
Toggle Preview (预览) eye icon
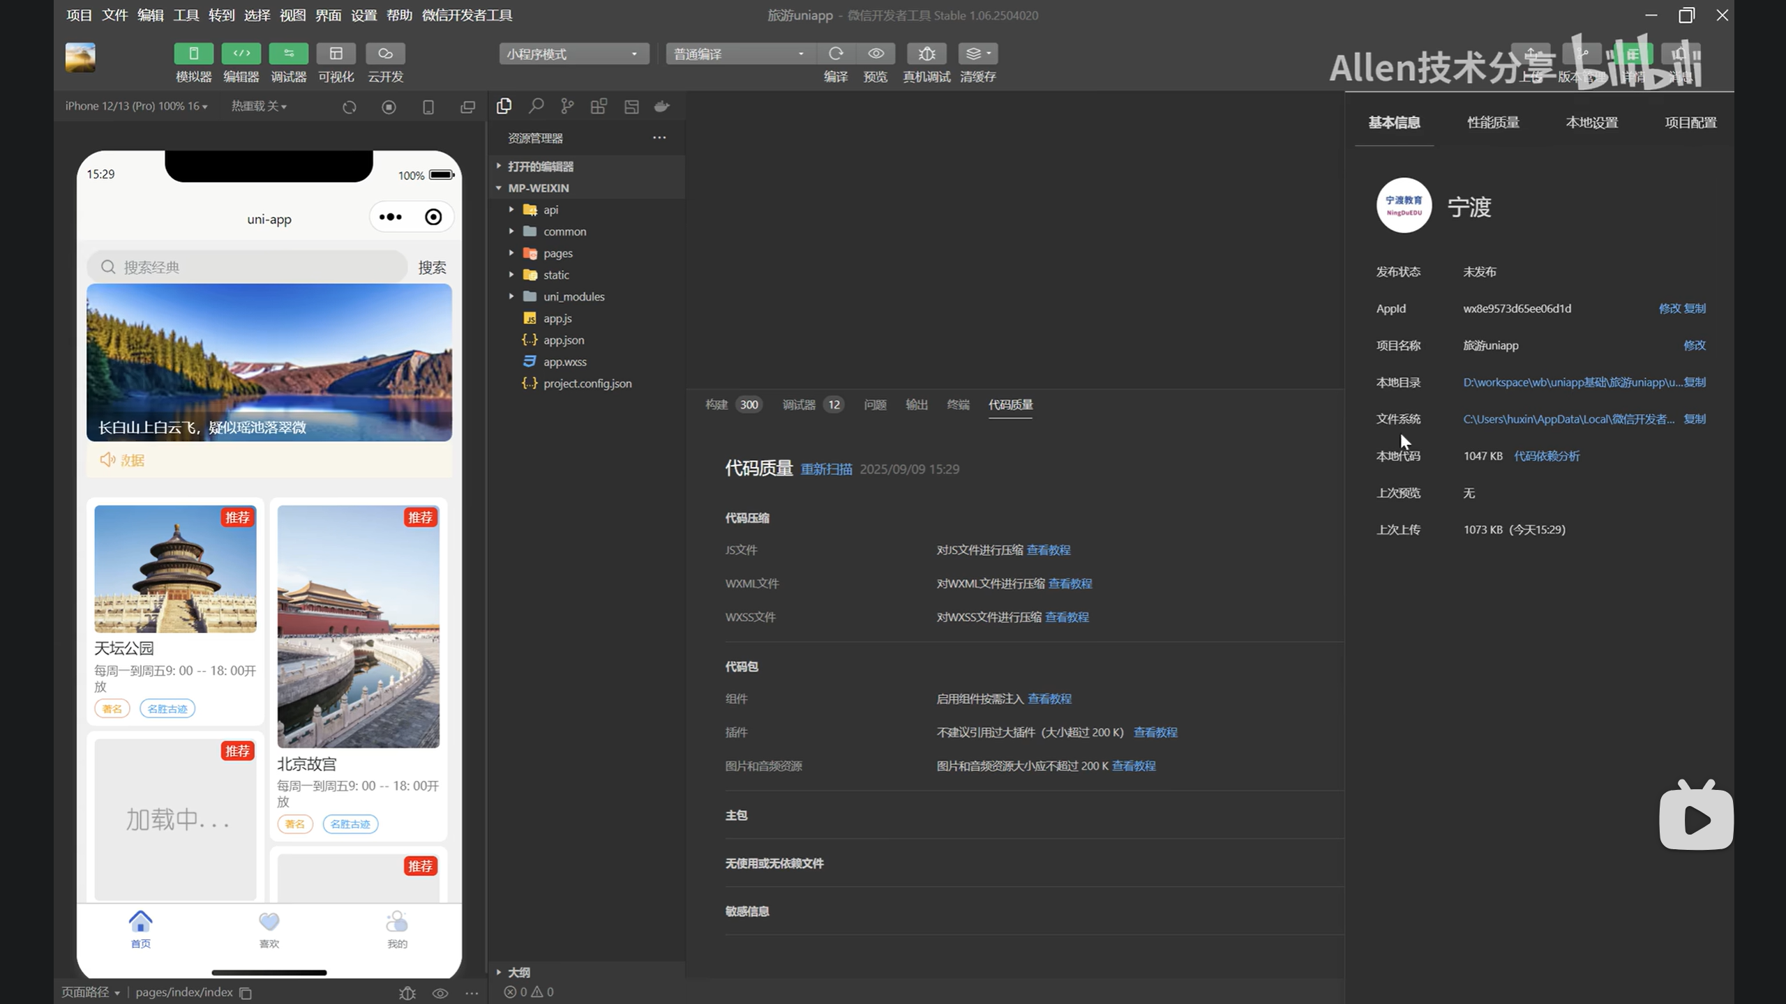(876, 54)
